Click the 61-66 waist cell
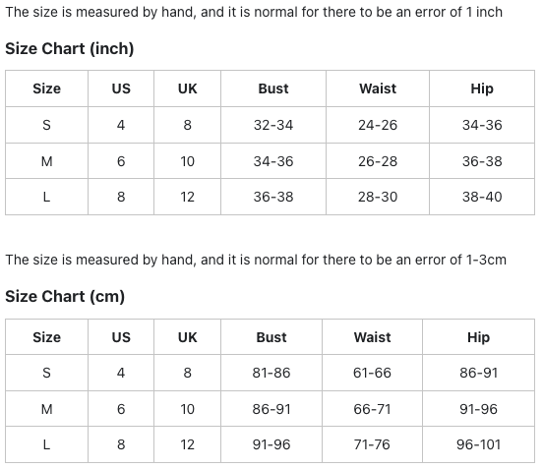This screenshot has height=469, width=543. [x=372, y=373]
